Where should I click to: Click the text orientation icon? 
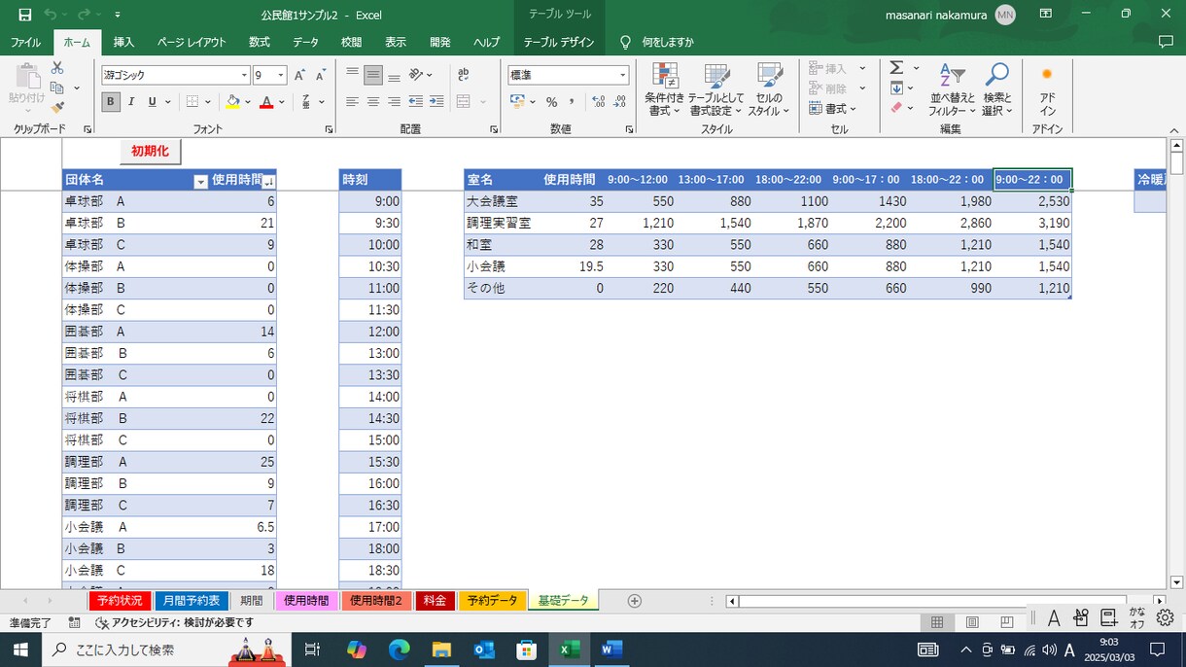click(x=417, y=75)
